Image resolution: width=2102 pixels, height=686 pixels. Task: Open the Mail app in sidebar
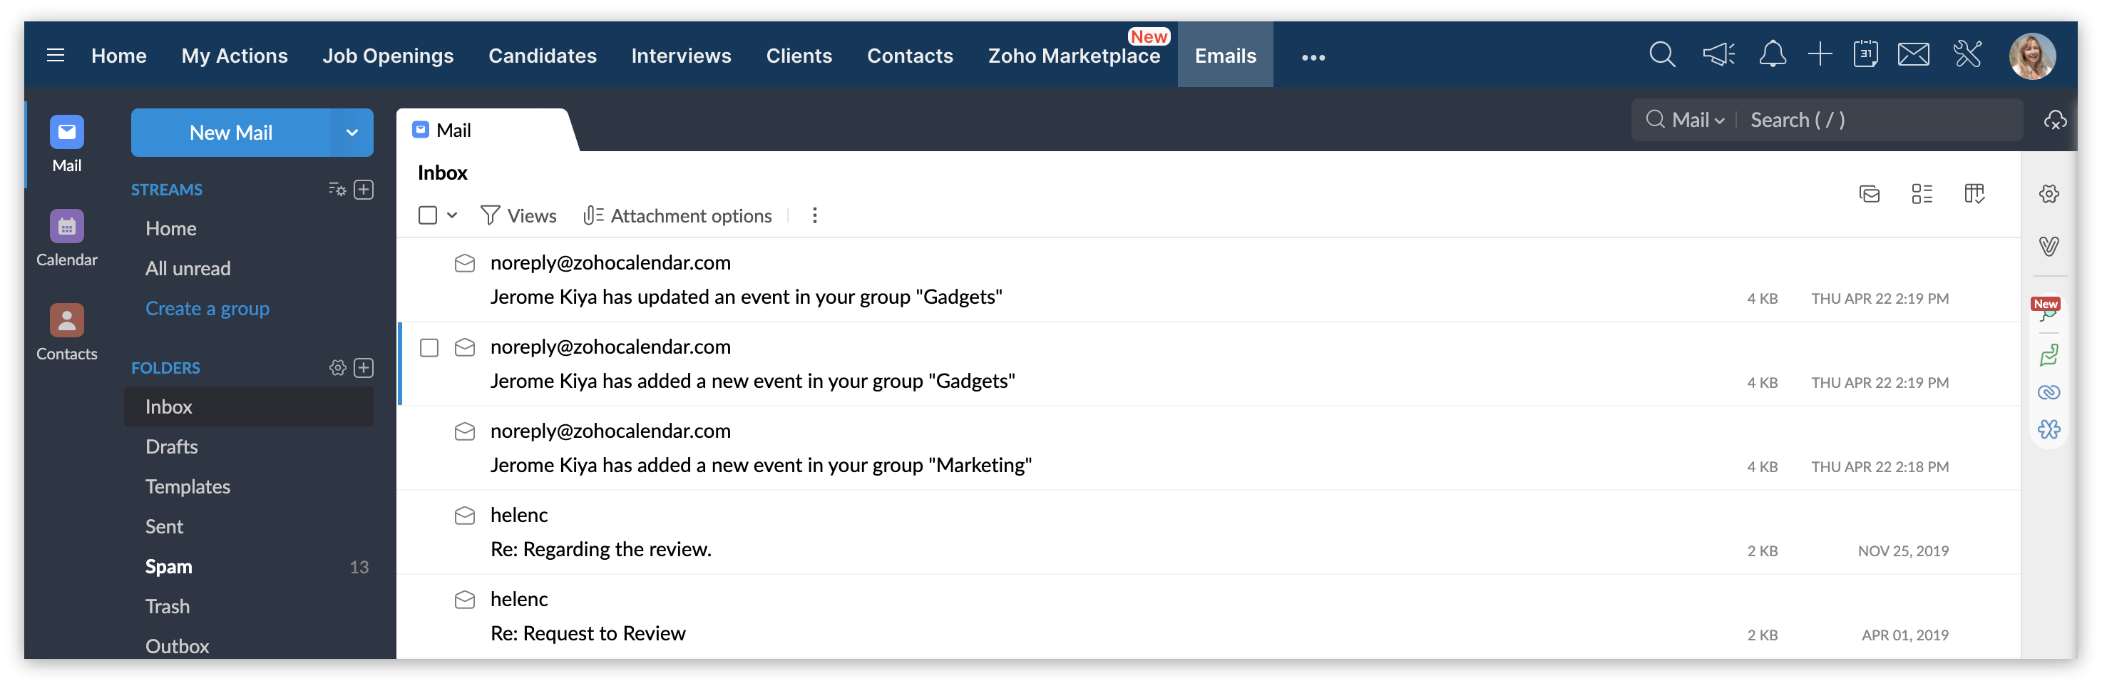click(67, 143)
